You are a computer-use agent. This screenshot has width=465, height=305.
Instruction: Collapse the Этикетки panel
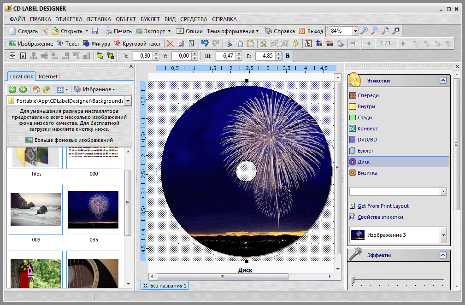[443, 81]
